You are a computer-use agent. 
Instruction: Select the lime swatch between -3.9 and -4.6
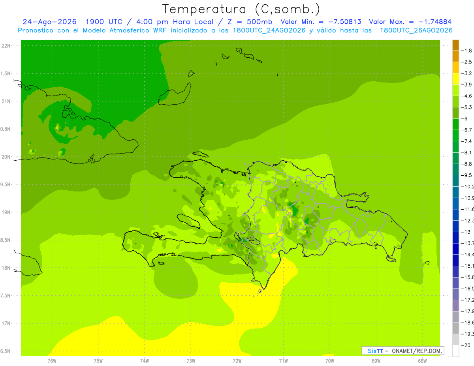[455, 90]
